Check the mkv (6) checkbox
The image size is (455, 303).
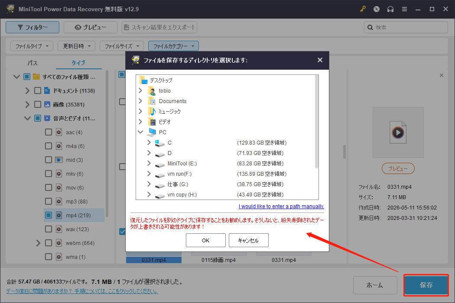pos(49,174)
